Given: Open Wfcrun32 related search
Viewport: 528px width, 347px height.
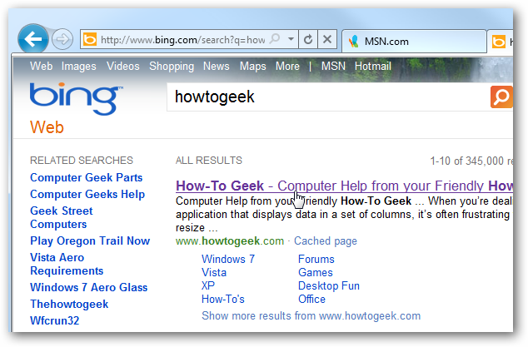Looking at the screenshot, I should point(55,320).
